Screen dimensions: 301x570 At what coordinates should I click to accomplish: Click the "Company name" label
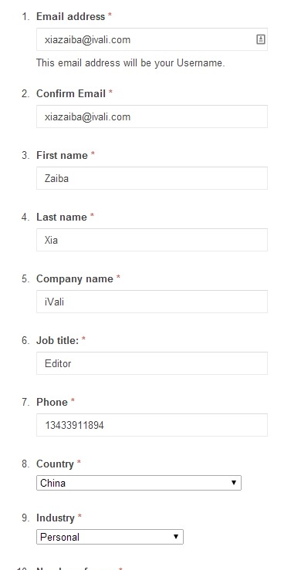click(x=75, y=278)
